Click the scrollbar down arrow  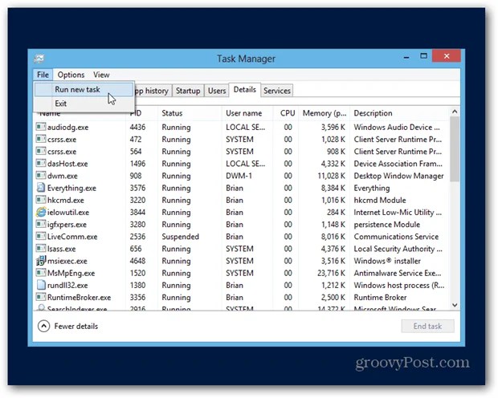click(x=455, y=305)
